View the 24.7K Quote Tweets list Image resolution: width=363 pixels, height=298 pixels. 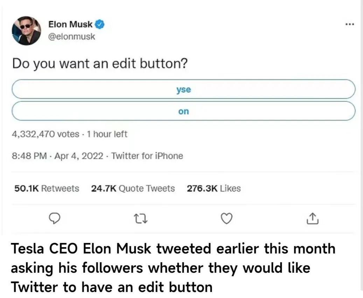coord(133,188)
